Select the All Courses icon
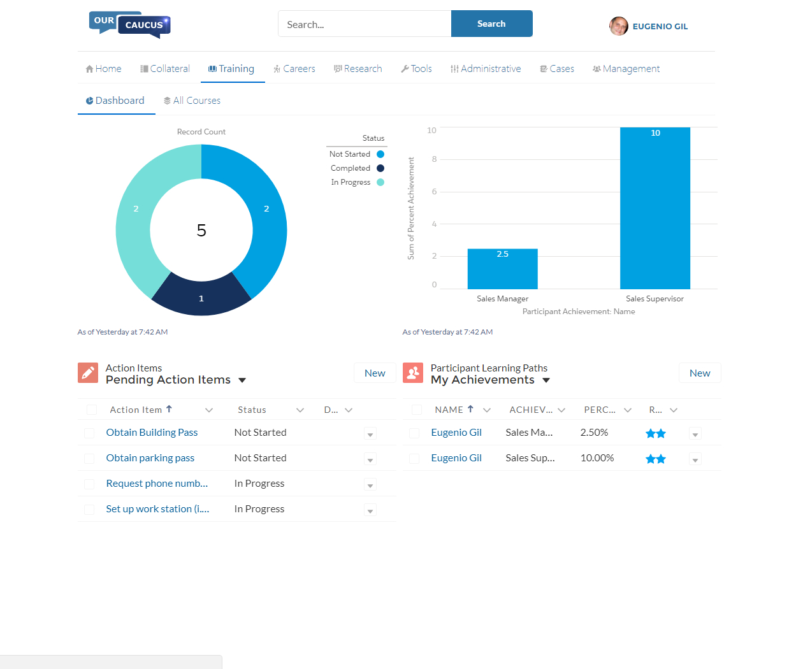The height and width of the screenshot is (669, 803). point(167,100)
